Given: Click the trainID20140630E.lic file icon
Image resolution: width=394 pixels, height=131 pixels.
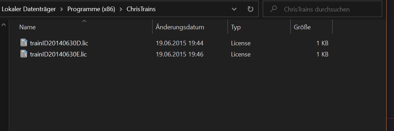Looking at the screenshot, I should (x=24, y=54).
